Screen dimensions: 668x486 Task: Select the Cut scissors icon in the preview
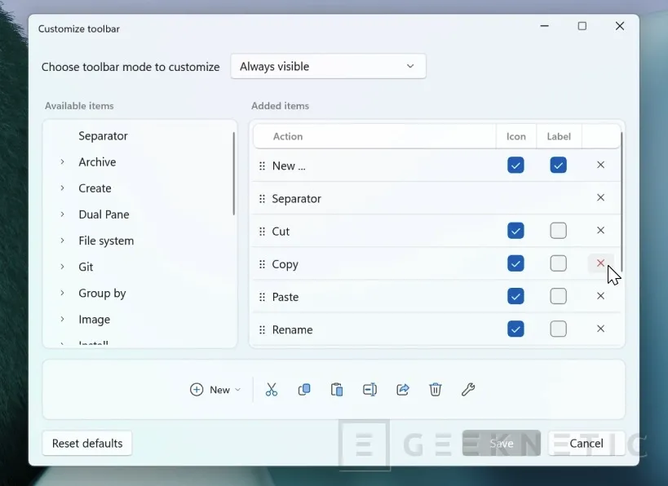[272, 389]
